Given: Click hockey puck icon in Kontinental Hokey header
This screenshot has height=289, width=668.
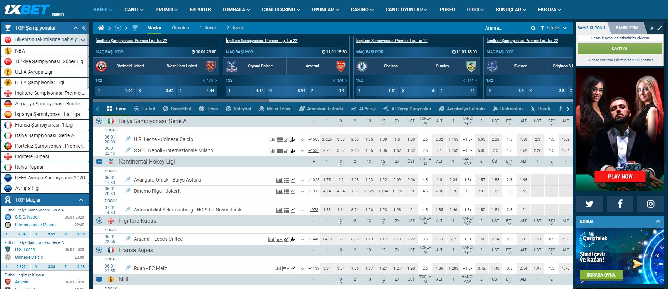Looking at the screenshot, I should (x=99, y=161).
